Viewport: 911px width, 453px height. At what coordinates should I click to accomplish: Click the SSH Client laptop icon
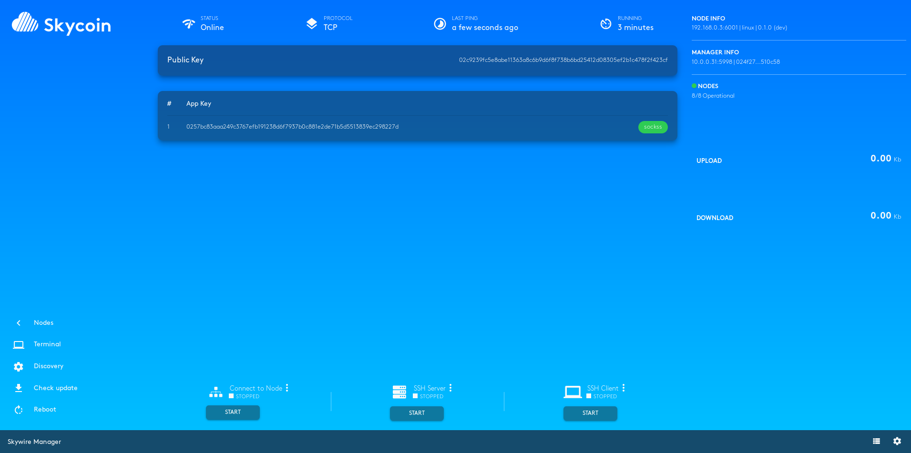coord(573,392)
